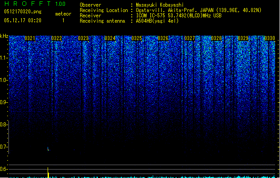Viewport: 280px width, 178px height.
Task: Click the 0321 time marker
Action: click(x=30, y=38)
